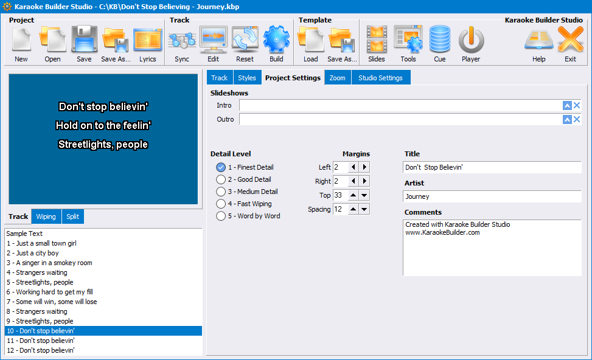Click the Spacing value field
This screenshot has height=360, width=592.
tap(341, 209)
